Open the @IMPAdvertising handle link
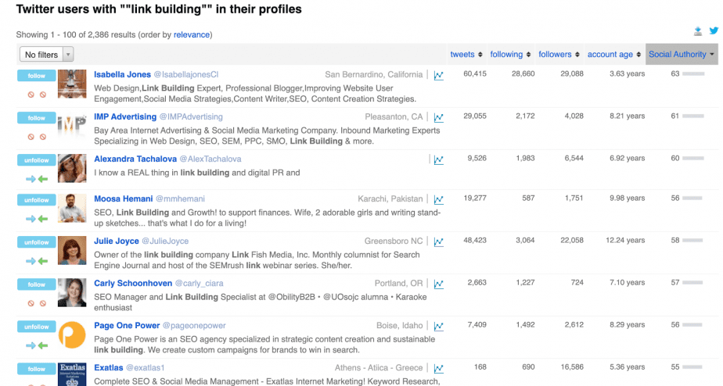 (191, 117)
